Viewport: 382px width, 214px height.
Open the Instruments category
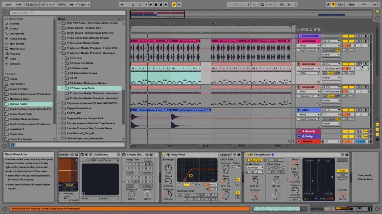coord(17,34)
